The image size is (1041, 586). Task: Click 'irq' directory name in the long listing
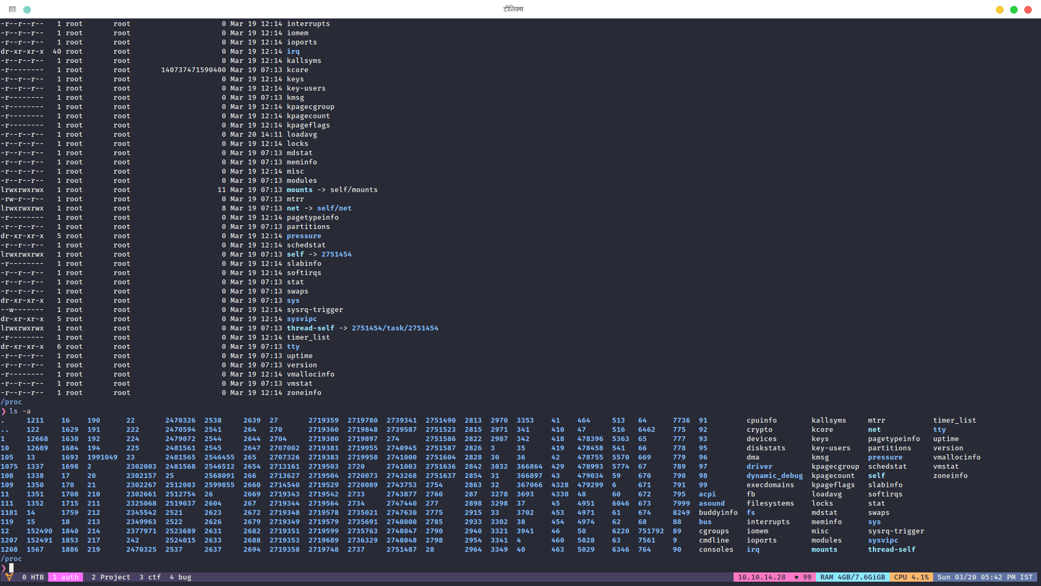click(293, 52)
